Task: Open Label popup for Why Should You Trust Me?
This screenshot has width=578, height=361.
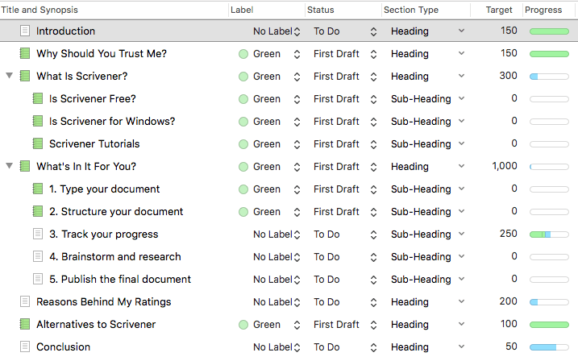Action: point(297,54)
